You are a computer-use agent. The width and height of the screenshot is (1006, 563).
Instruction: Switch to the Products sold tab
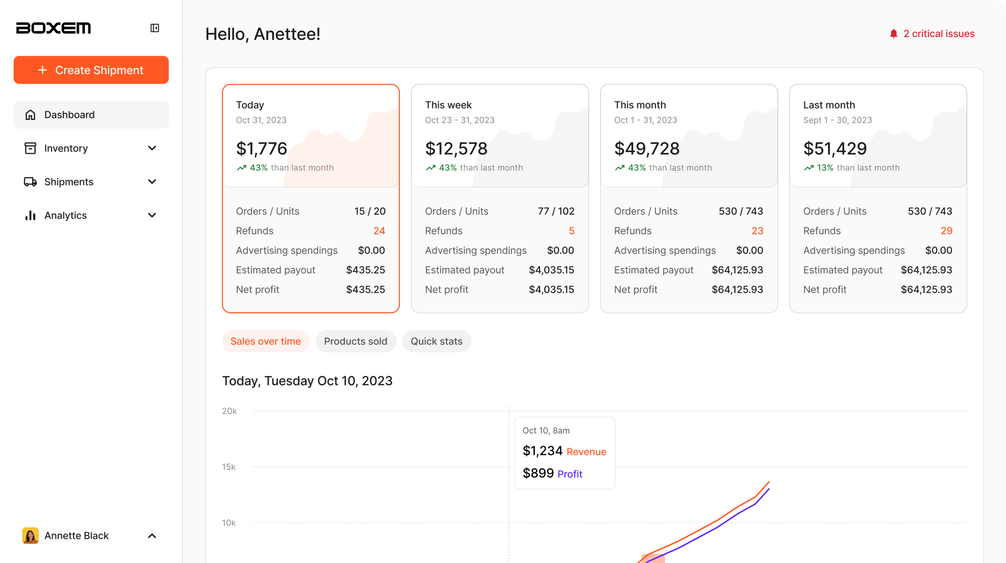coord(356,341)
